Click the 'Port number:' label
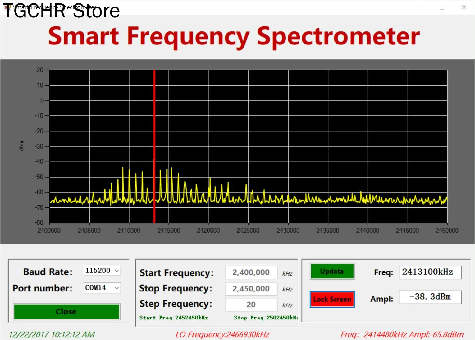Screen dimensions: 475x340 tap(43, 288)
